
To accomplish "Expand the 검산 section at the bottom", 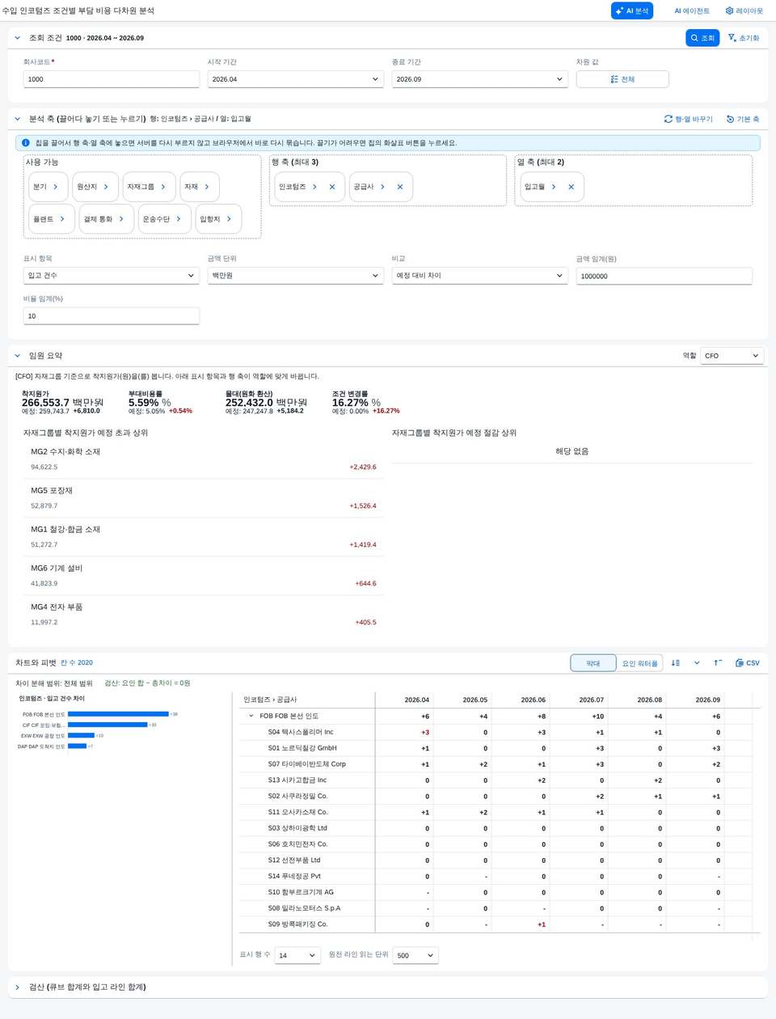I will pyautogui.click(x=18, y=987).
